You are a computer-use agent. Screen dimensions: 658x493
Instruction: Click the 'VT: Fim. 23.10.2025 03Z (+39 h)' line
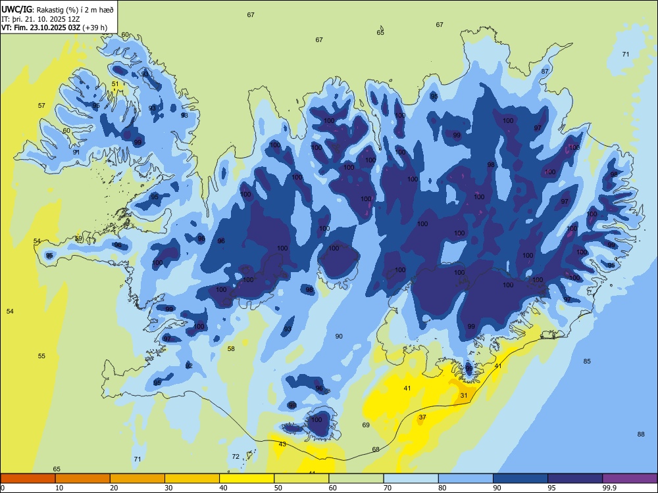pyautogui.click(x=54, y=28)
